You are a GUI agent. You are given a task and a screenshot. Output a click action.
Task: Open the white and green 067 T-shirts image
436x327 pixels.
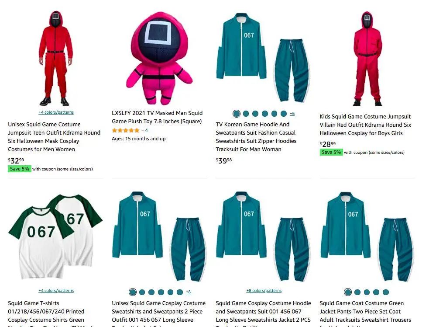click(55, 237)
